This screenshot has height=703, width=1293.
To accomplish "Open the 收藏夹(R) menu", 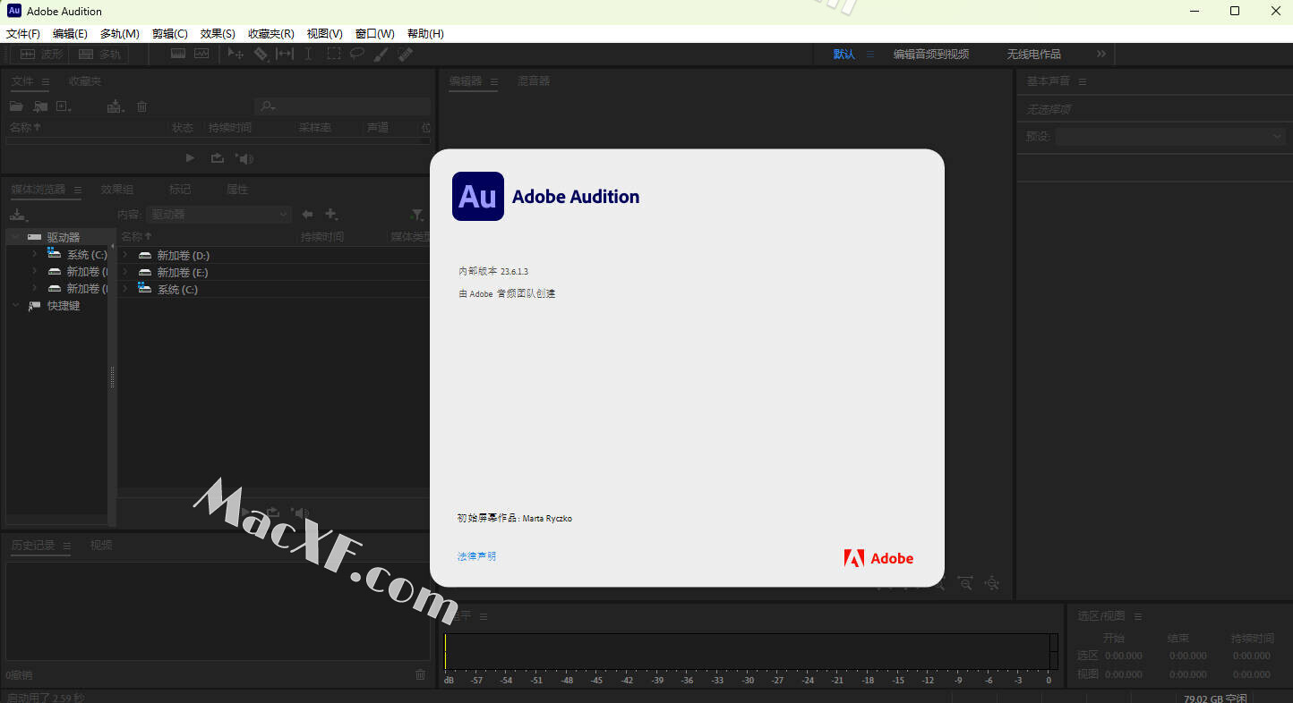I will pyautogui.click(x=270, y=34).
